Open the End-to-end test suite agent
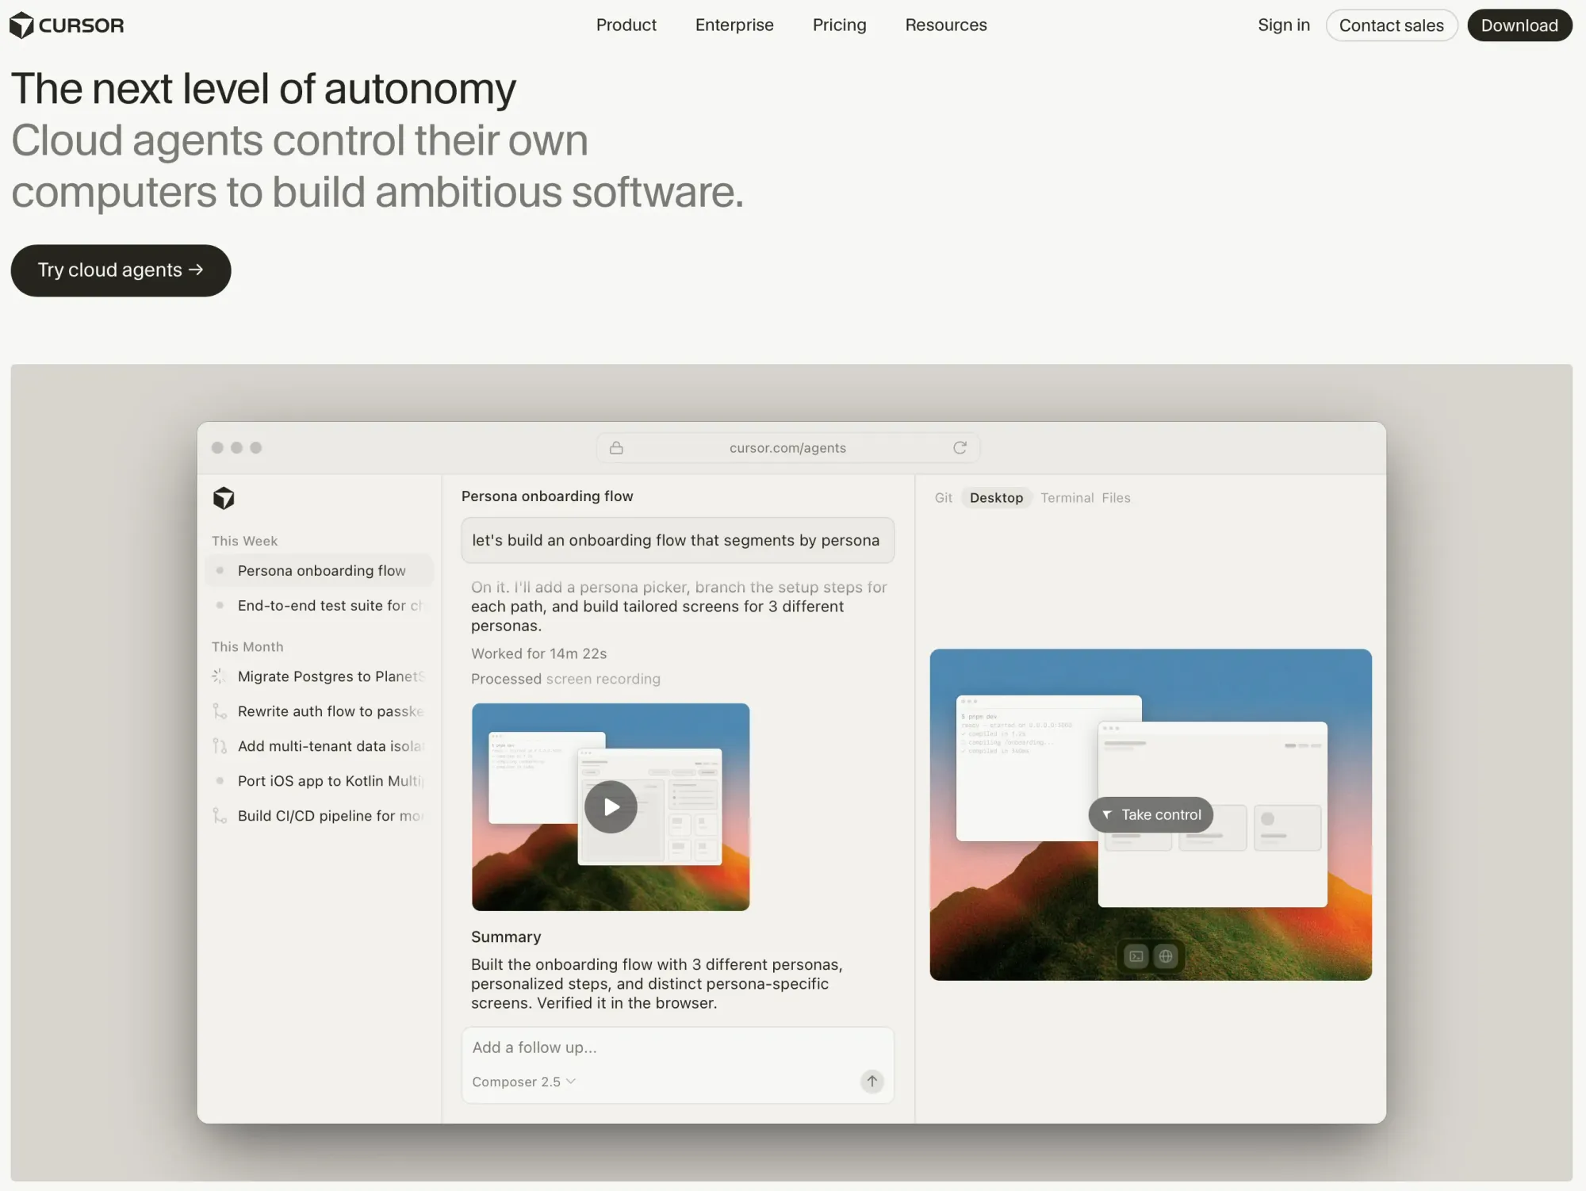 (319, 606)
